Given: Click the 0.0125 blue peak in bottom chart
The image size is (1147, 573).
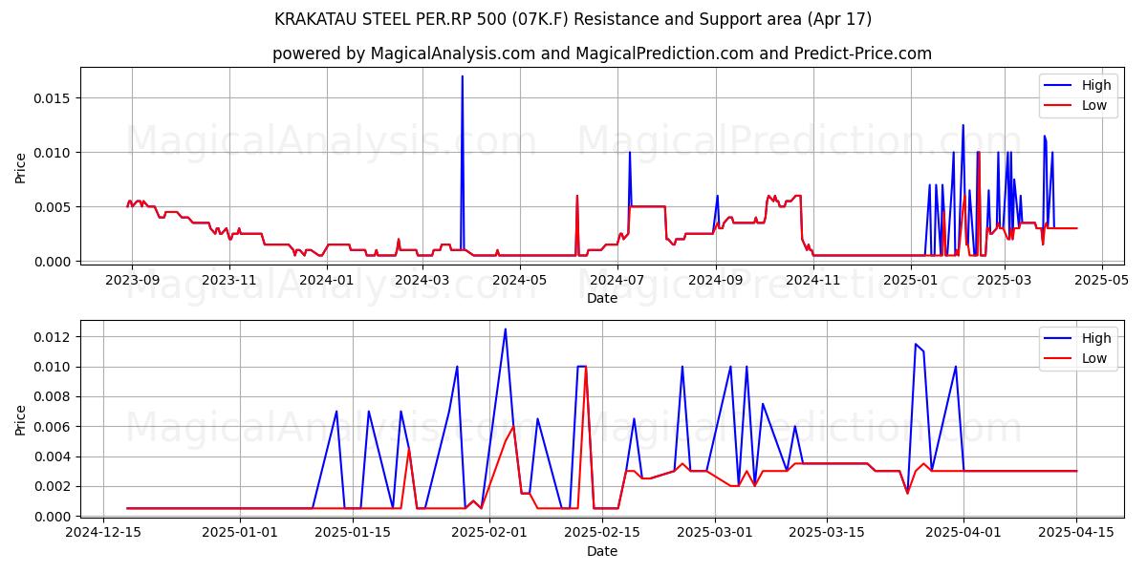Looking at the screenshot, I should 506,329.
